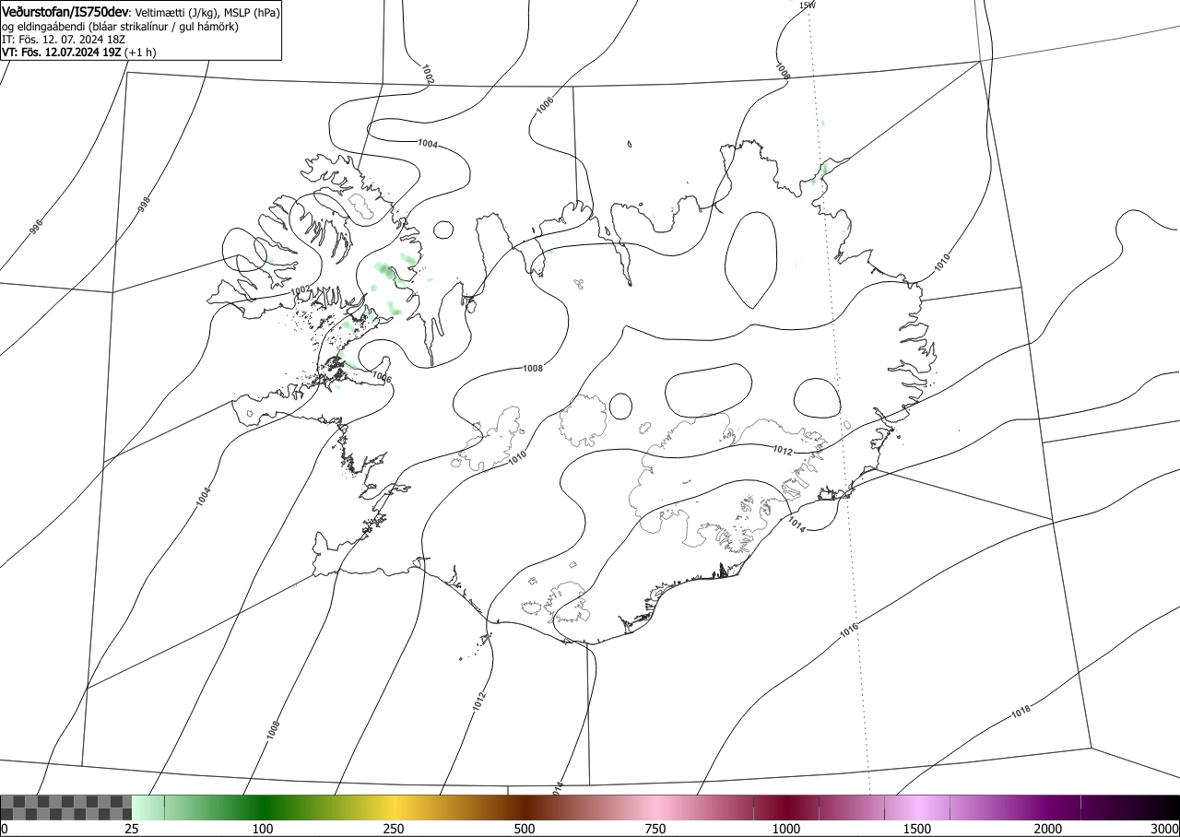Click the 996 isobar label
Viewport: 1180px width, 837px height.
36,227
